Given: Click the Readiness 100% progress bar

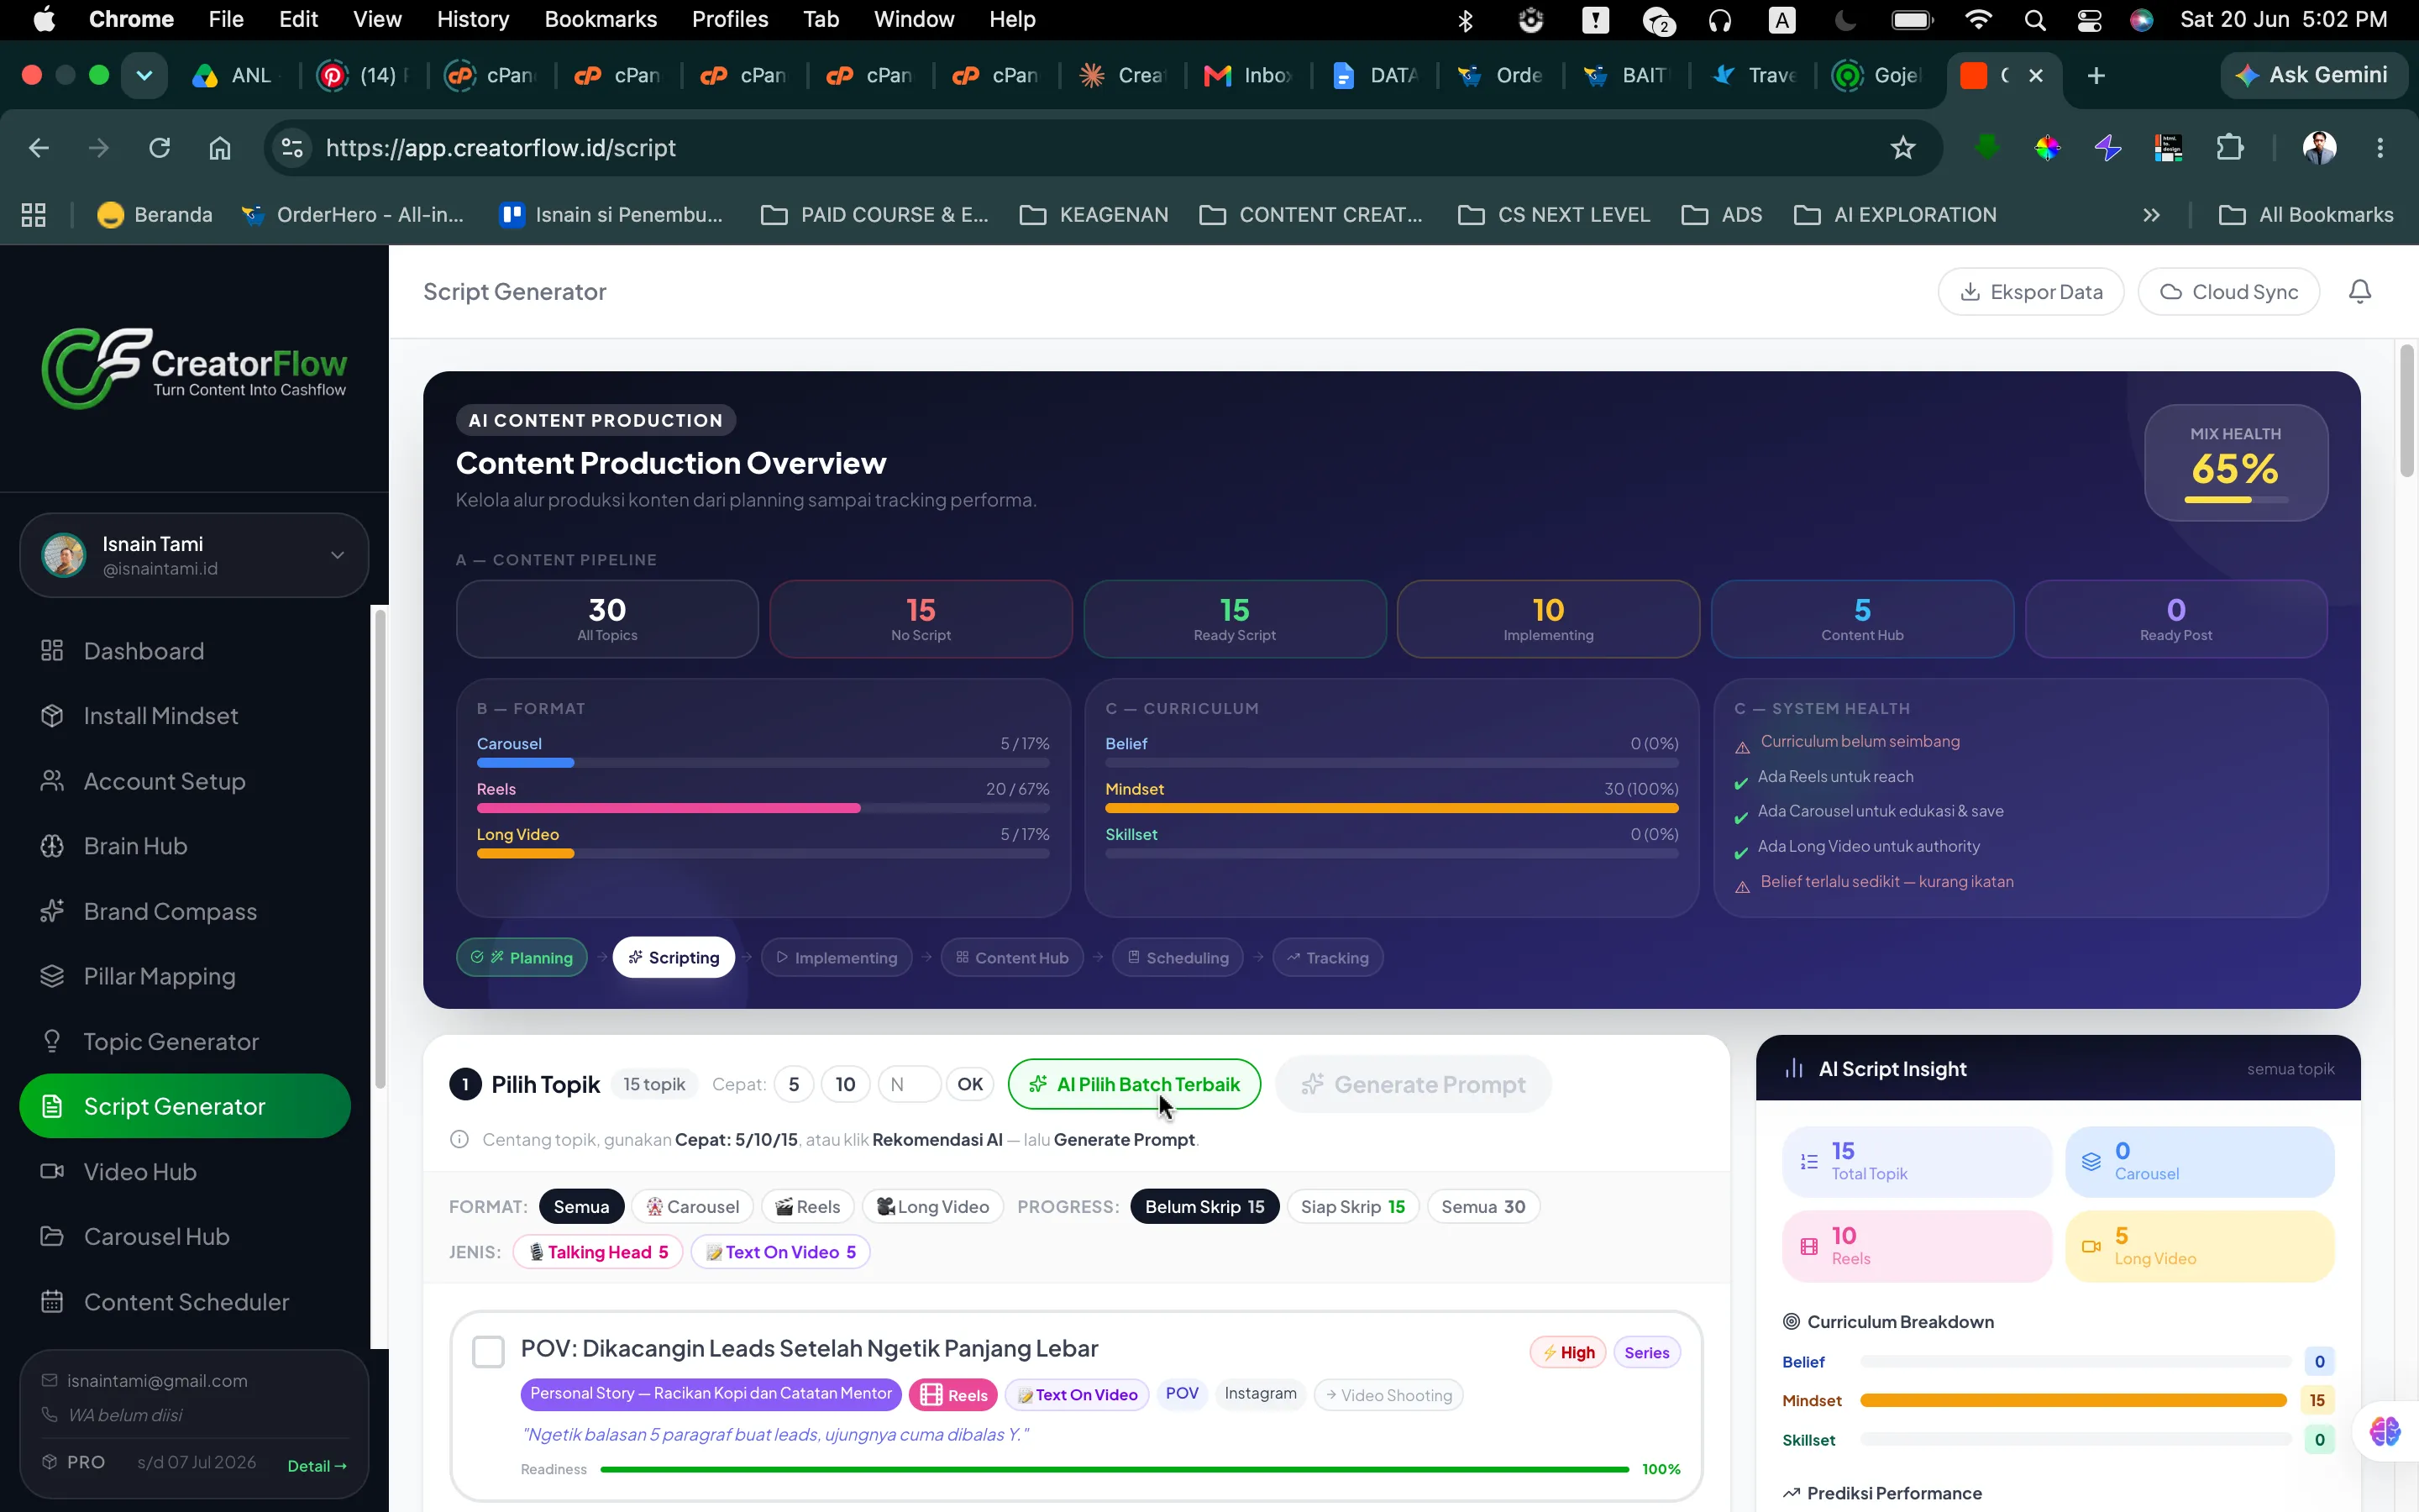Looking at the screenshot, I should pos(1115,1469).
